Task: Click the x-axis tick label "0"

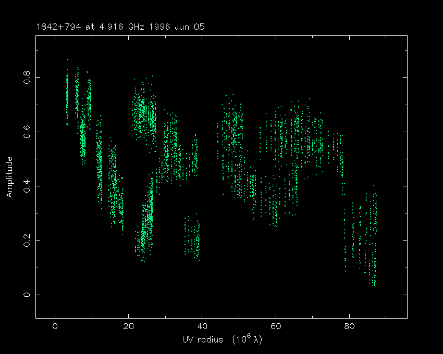Action: pyautogui.click(x=55, y=326)
